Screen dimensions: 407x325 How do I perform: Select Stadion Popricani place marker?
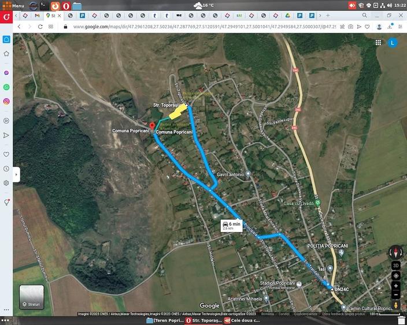pyautogui.click(x=299, y=285)
